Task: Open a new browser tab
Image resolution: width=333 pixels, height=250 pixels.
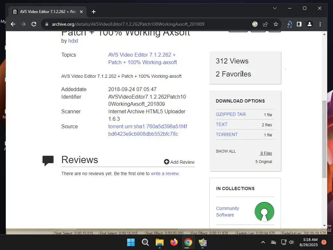Action: [94, 12]
